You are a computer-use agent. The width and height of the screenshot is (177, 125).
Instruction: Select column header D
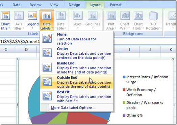[x=26, y=49]
